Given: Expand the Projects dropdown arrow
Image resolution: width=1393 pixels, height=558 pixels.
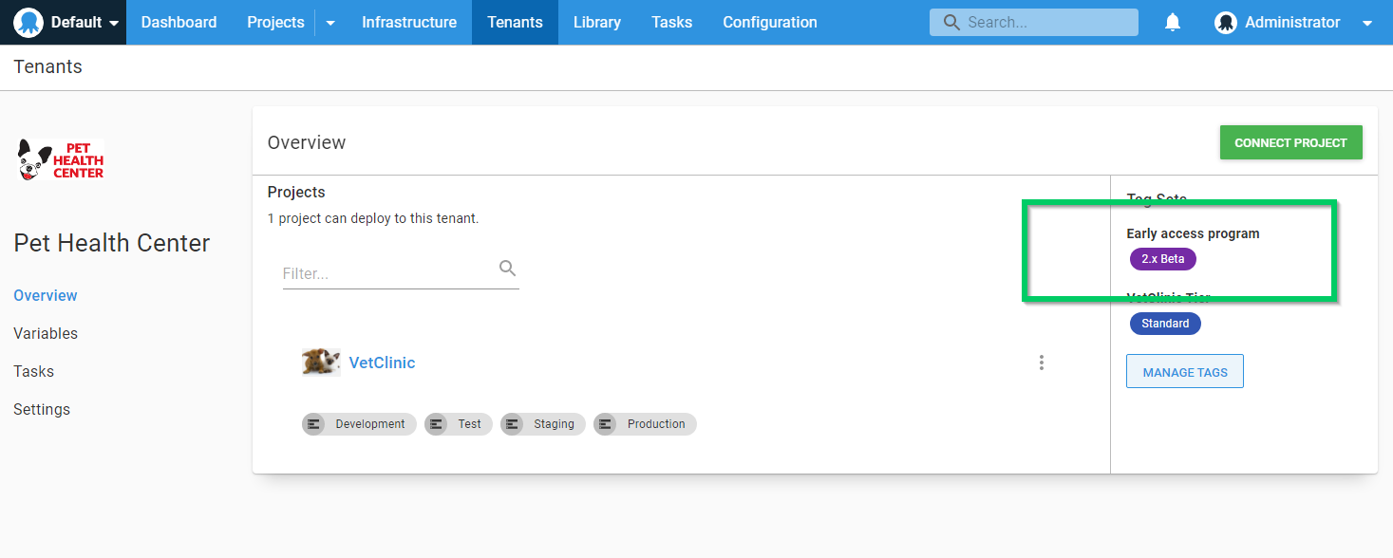Looking at the screenshot, I should tap(330, 23).
